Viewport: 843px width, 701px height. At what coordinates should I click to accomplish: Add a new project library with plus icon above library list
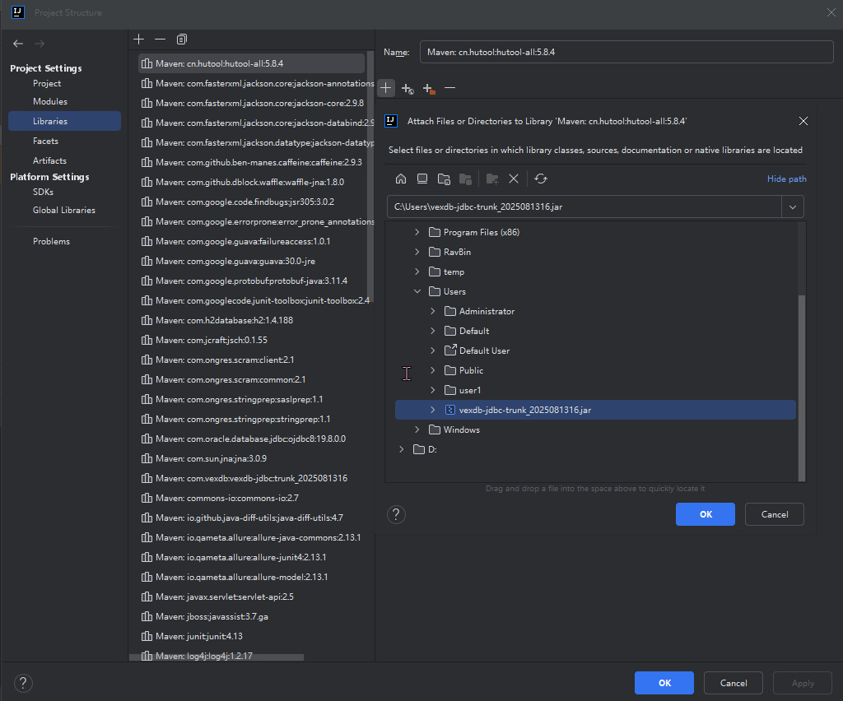138,39
